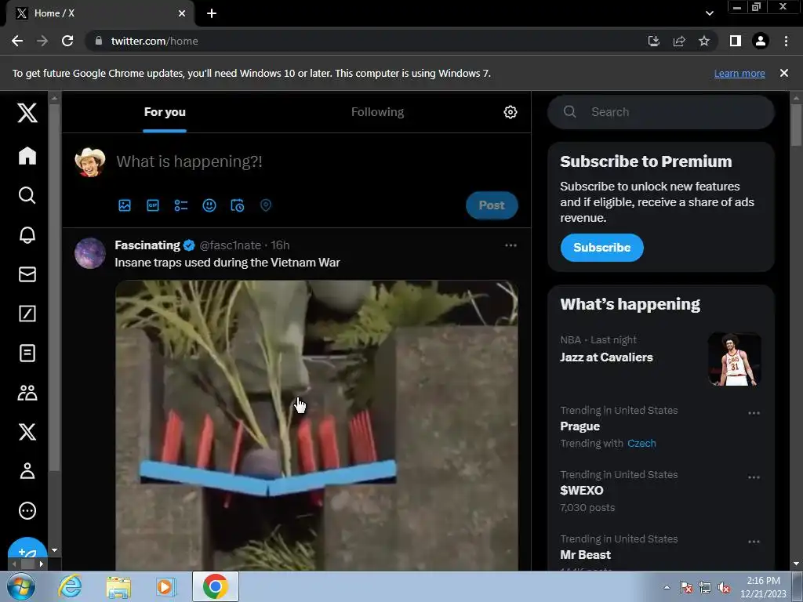Click the Czech trending link
The height and width of the screenshot is (602, 803).
click(641, 444)
